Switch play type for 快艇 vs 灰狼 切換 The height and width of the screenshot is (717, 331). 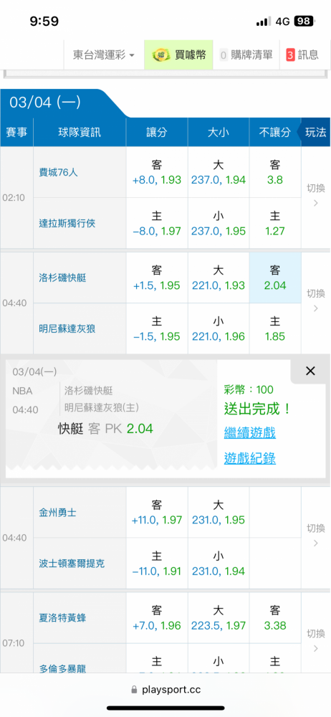(315, 300)
